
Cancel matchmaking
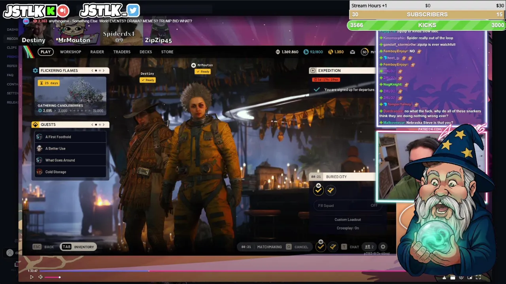[x=297, y=247]
